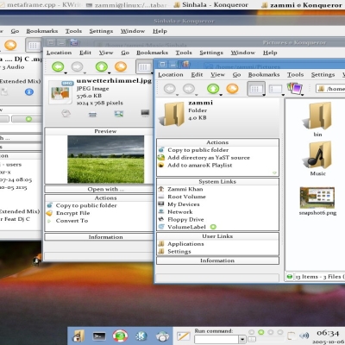Open View menu in the Pictures Konqueror window

tap(106, 53)
